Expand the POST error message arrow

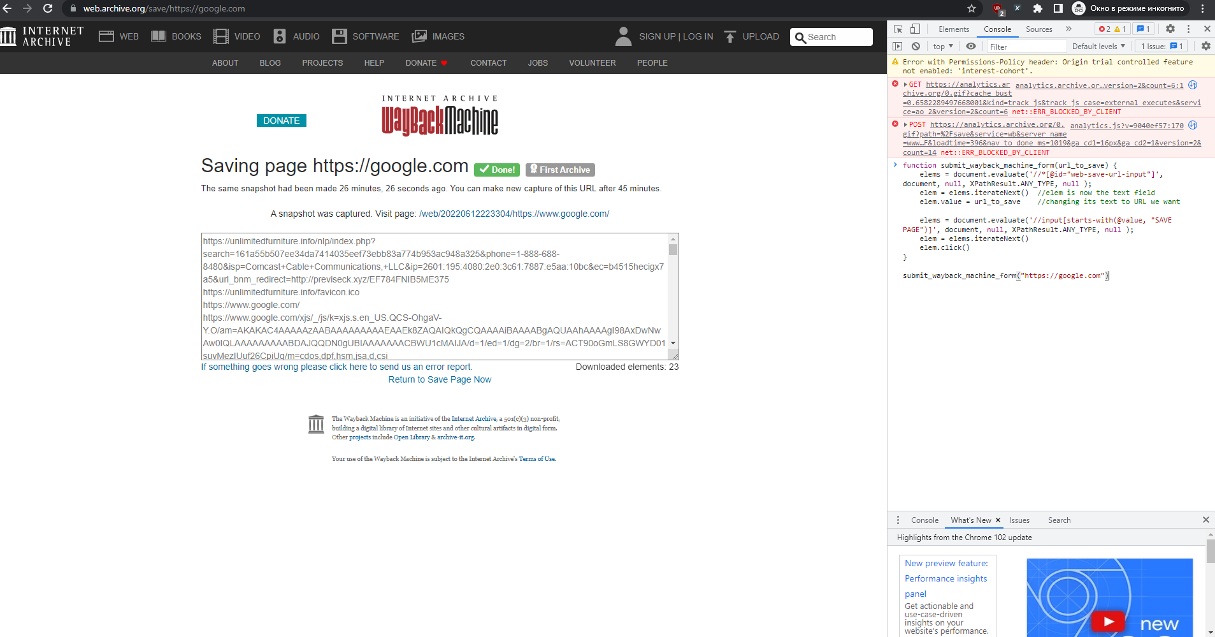[x=905, y=124]
